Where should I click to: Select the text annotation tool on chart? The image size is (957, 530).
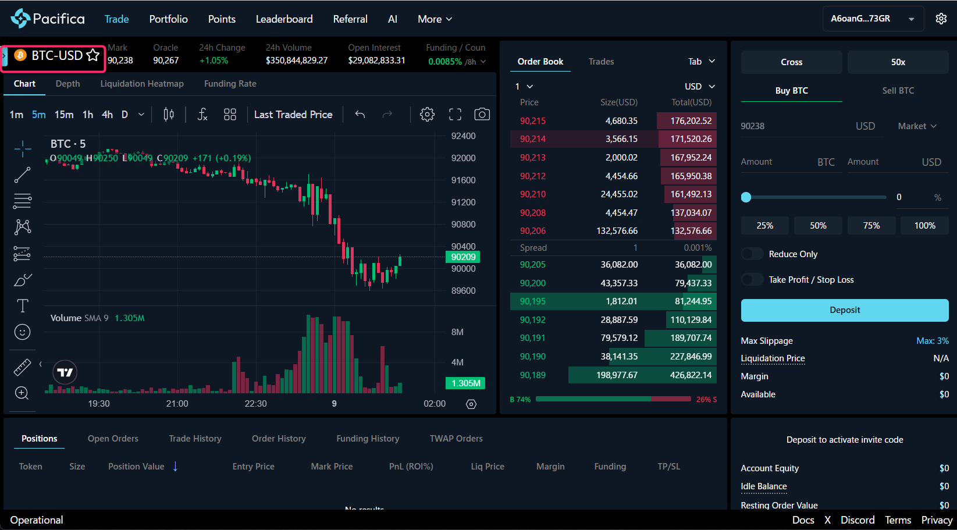22,305
